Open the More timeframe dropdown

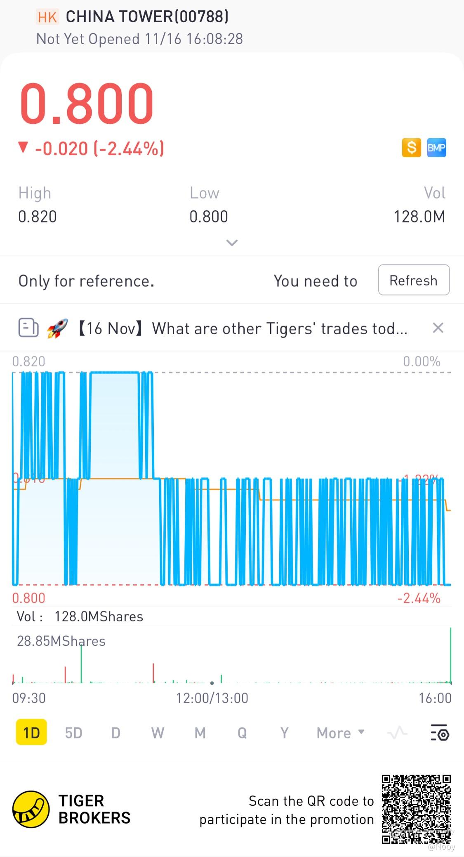[340, 733]
